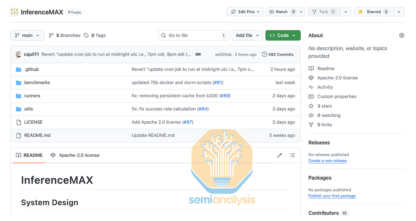Screen dimensions: 416x221
Task: View the 0 forks link
Action: (324, 125)
